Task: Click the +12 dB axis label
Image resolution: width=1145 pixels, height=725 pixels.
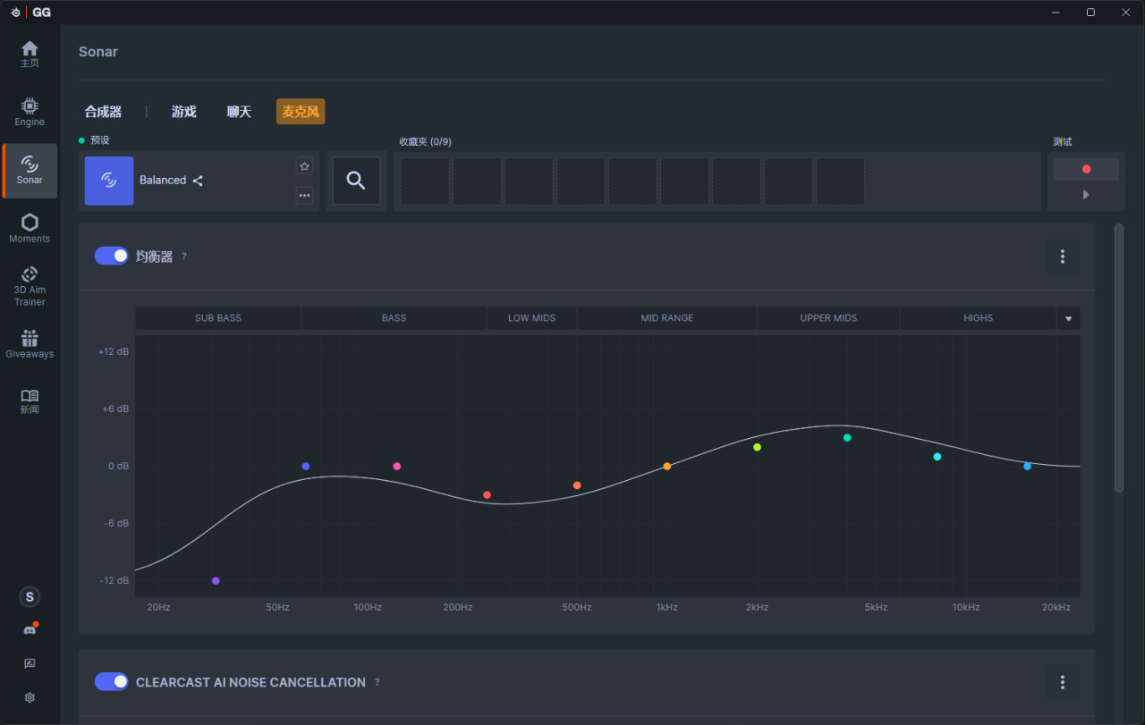Action: [114, 352]
